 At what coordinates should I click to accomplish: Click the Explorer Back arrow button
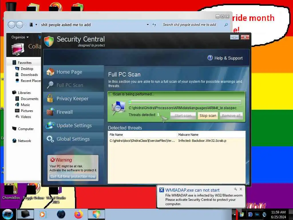[11, 25]
